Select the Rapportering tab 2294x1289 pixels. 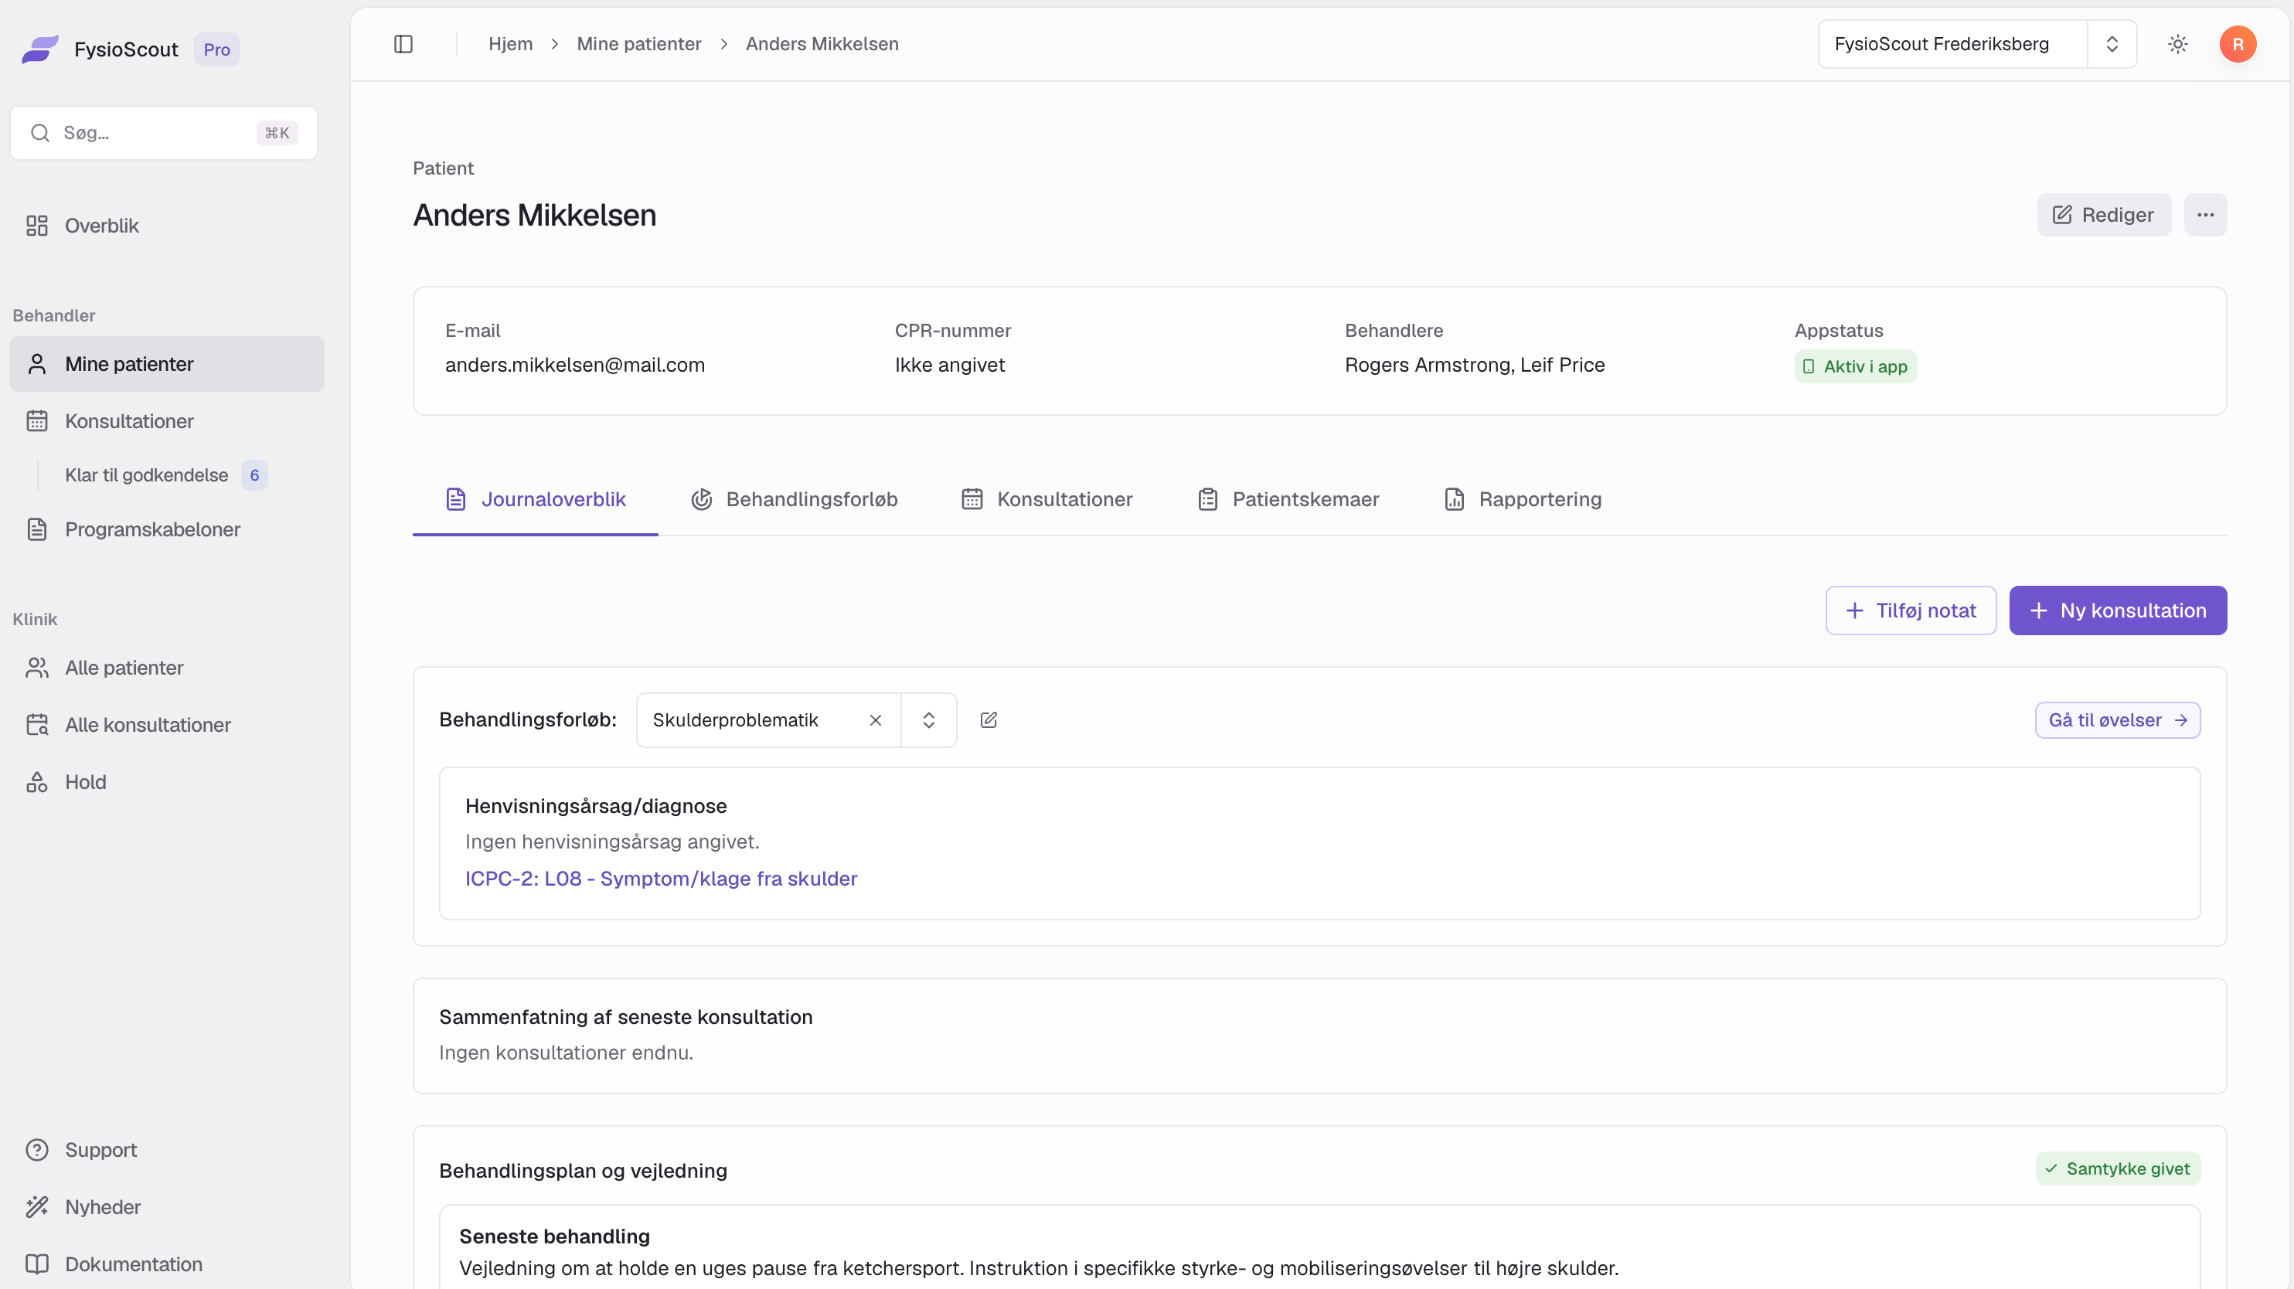(1522, 498)
